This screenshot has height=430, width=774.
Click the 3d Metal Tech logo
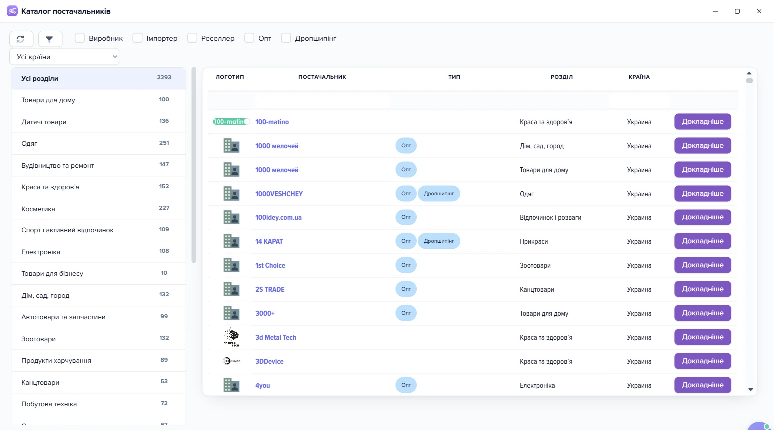click(x=231, y=337)
